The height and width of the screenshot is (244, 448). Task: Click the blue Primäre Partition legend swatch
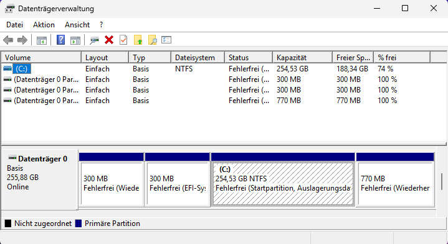pos(79,224)
